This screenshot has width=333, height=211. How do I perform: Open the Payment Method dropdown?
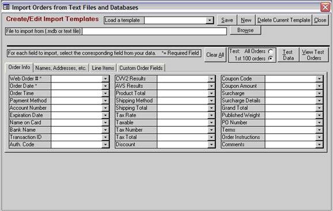(x=105, y=101)
